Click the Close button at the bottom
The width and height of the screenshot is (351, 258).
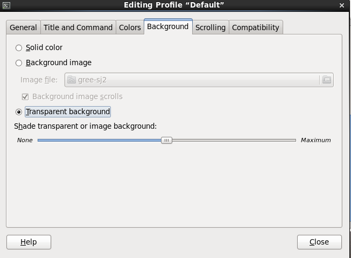(x=319, y=242)
